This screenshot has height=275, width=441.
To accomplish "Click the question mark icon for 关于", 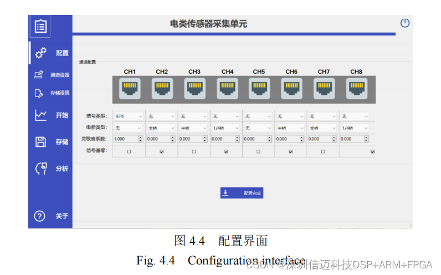I will pos(40,216).
